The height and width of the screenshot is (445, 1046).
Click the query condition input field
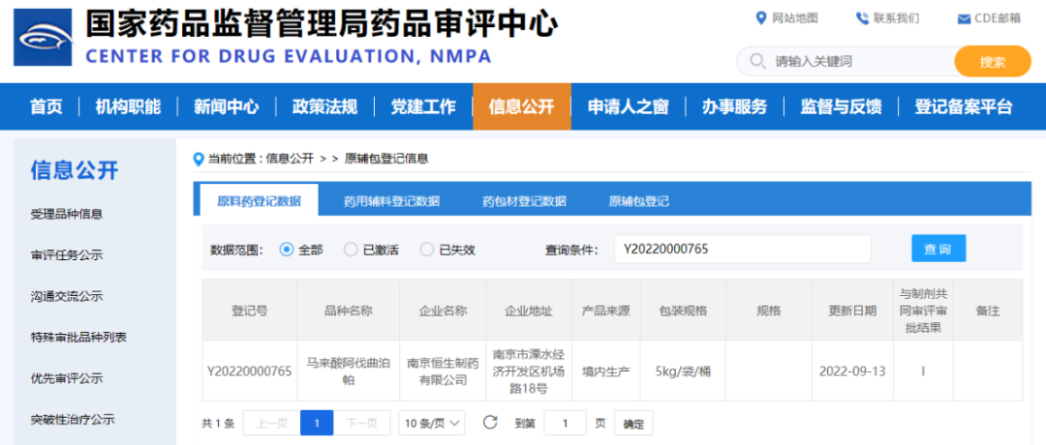click(742, 250)
